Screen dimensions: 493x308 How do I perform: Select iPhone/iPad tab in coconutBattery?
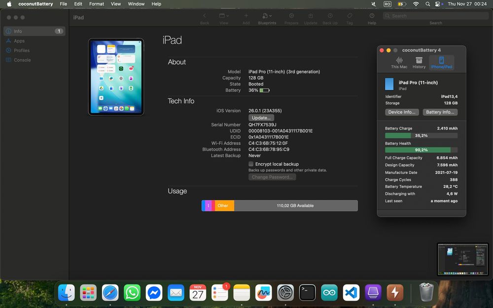coord(441,63)
